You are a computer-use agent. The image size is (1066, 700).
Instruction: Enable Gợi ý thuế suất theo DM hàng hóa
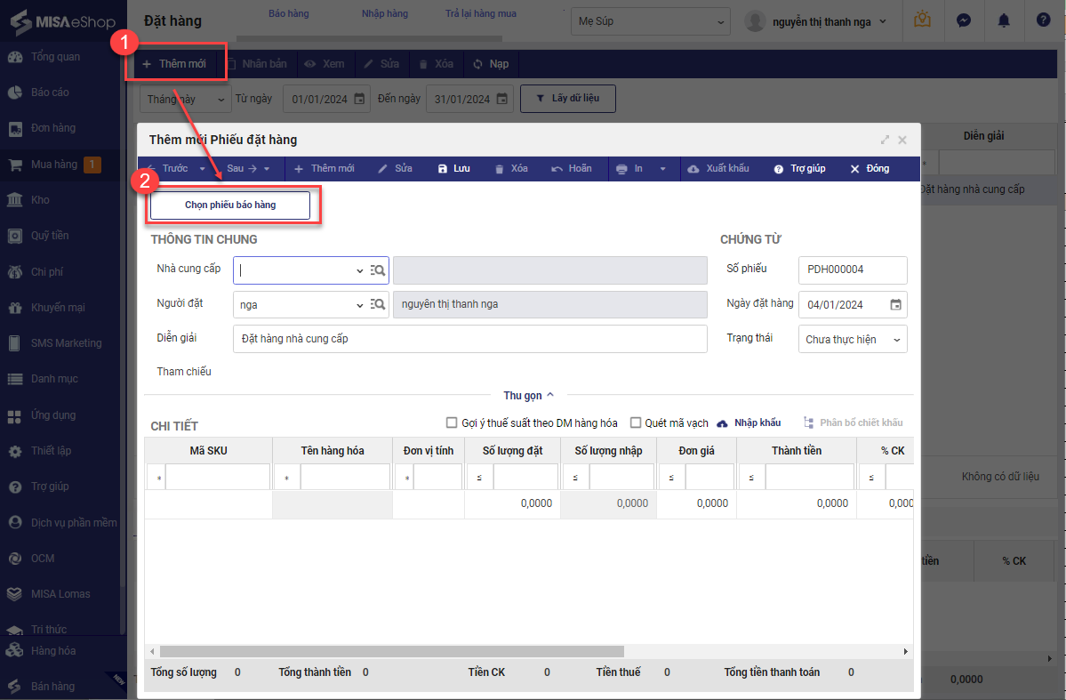[x=452, y=423]
